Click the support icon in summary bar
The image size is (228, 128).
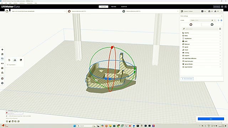[x=209, y=11]
